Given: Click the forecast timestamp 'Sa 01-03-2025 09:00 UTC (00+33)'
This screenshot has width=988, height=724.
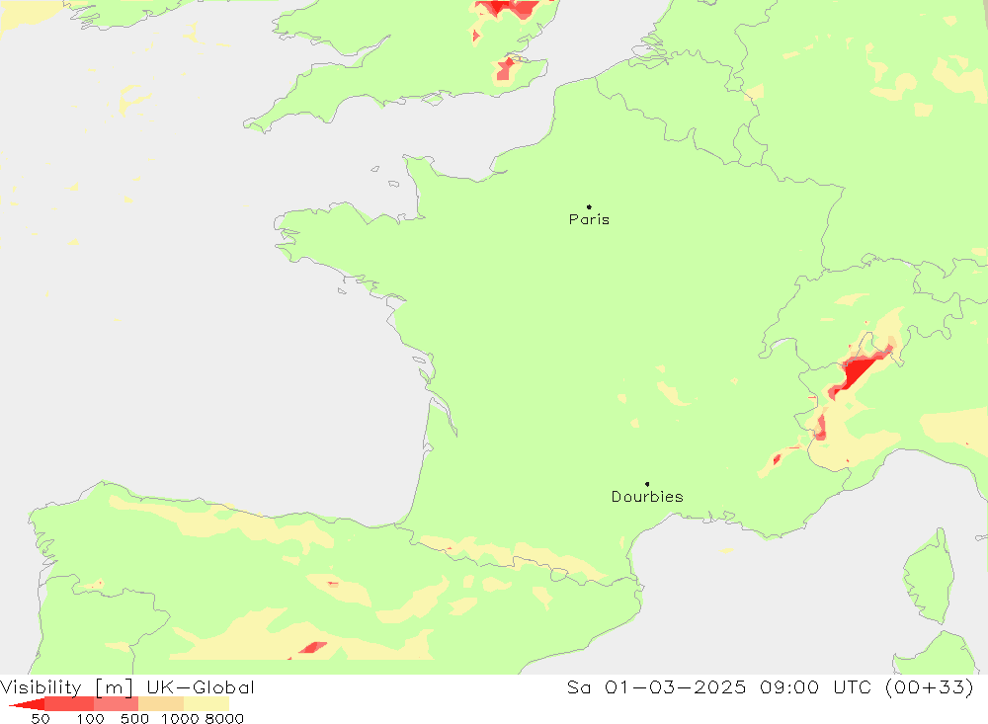Looking at the screenshot, I should (x=770, y=686).
